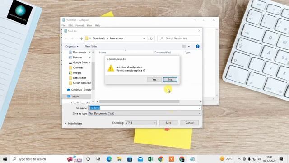Launch Microsoft Edge from taskbar
This screenshot has width=289, height=163.
pyautogui.click(x=109, y=159)
